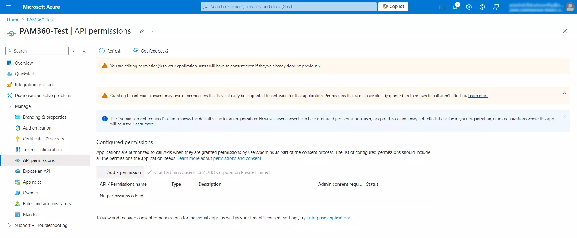Click the Type column header
Viewport: 577px width, 238px height.
[x=176, y=184]
